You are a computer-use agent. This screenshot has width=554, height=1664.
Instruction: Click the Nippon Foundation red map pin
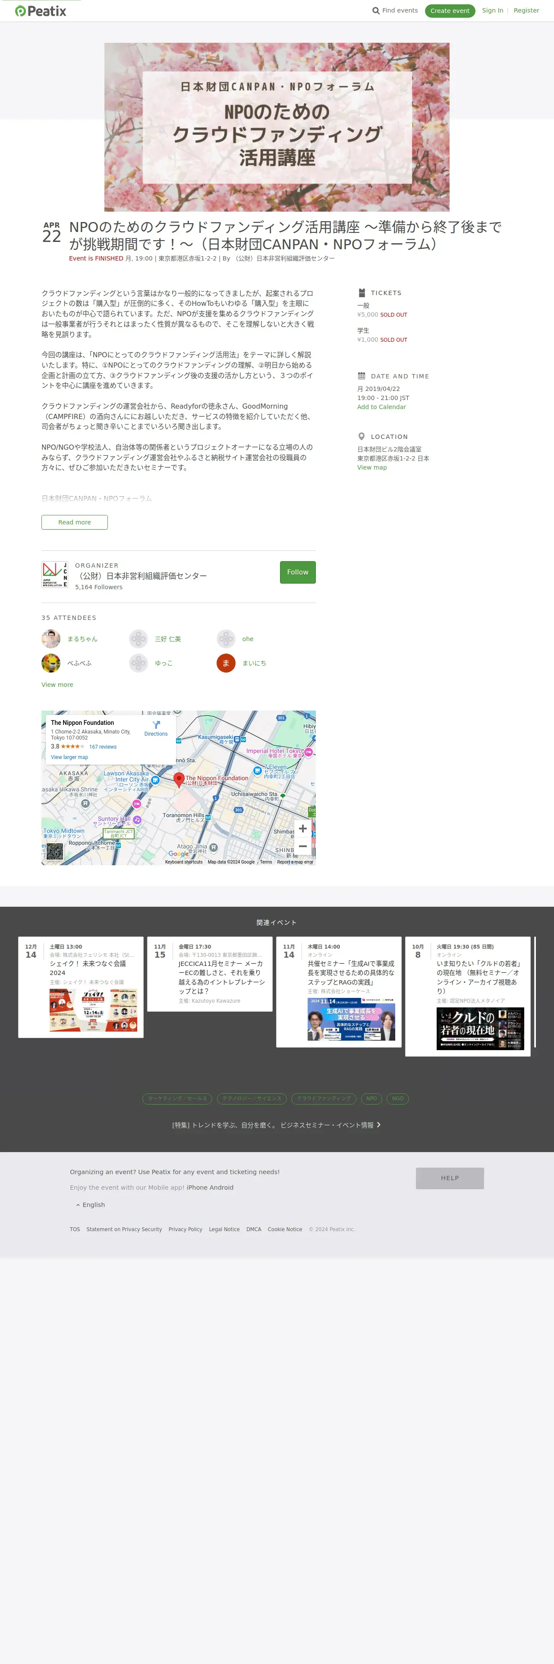[x=179, y=780]
